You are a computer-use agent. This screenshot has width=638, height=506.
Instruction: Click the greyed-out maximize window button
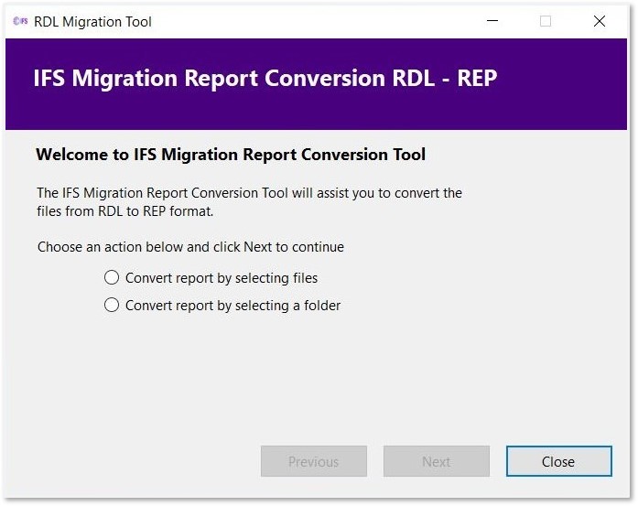[546, 21]
